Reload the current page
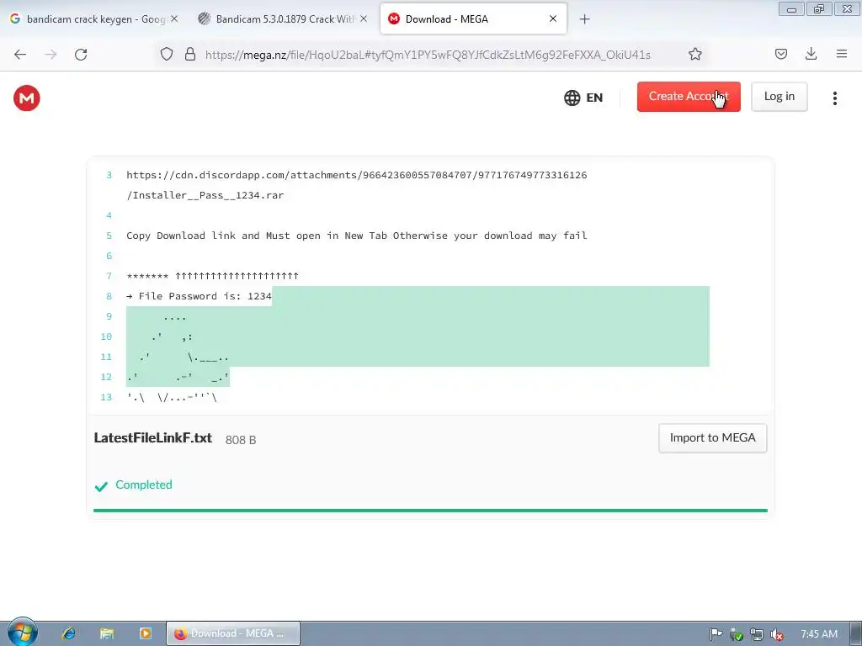This screenshot has height=646, width=862. point(81,55)
